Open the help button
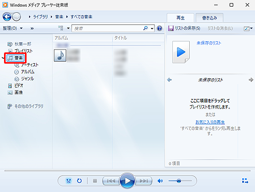This screenshot has width=255, height=192. [160, 28]
